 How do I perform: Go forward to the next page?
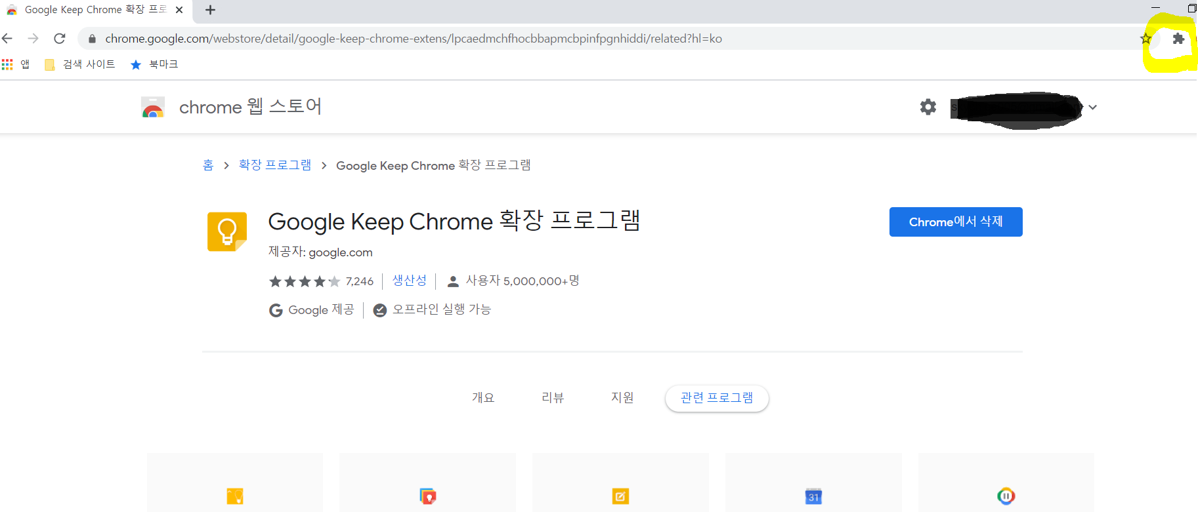(33, 39)
